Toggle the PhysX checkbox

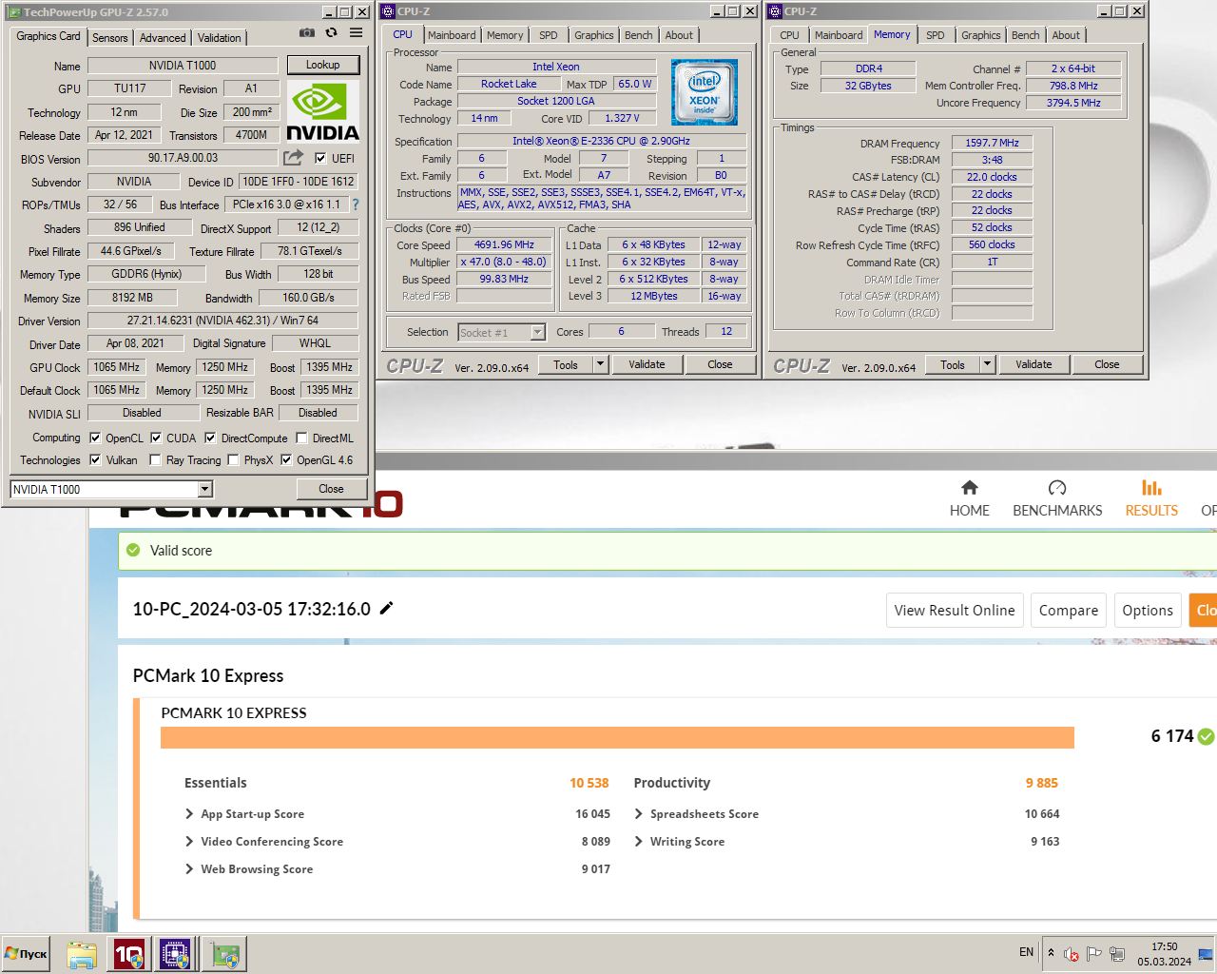pos(233,459)
